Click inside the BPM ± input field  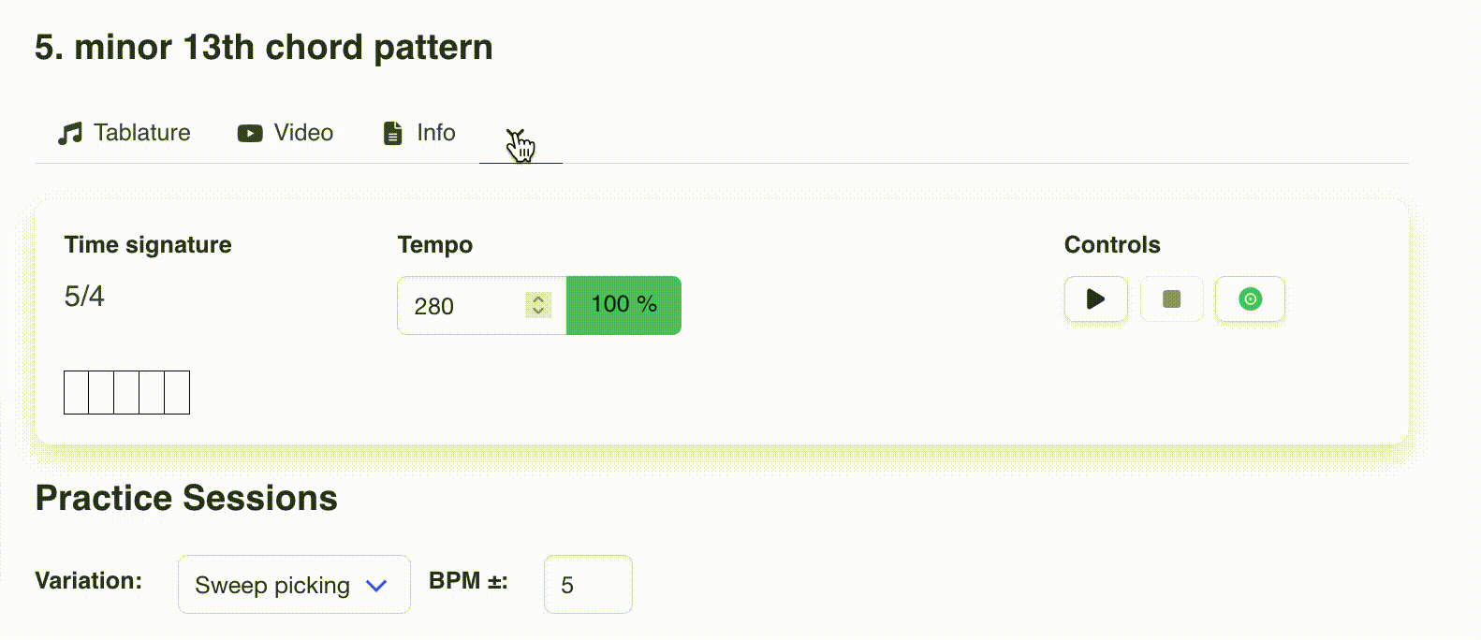588,585
